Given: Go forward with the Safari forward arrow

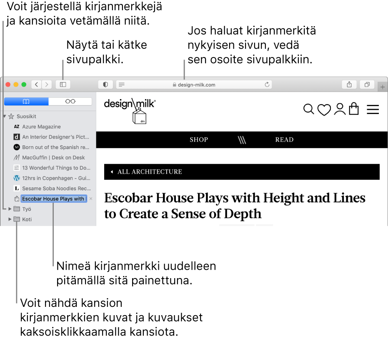Looking at the screenshot, I should [47, 85].
